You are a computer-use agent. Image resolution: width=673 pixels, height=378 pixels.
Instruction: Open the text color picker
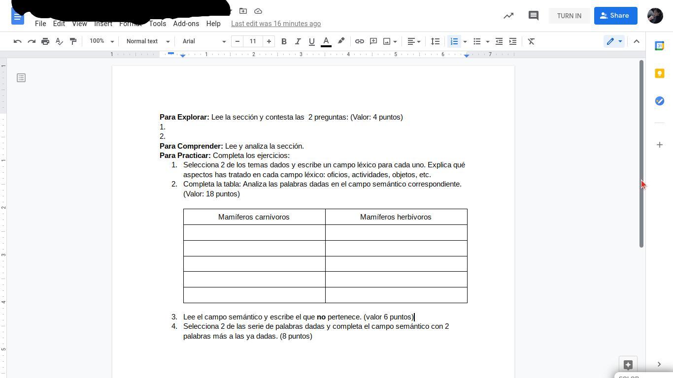click(326, 41)
